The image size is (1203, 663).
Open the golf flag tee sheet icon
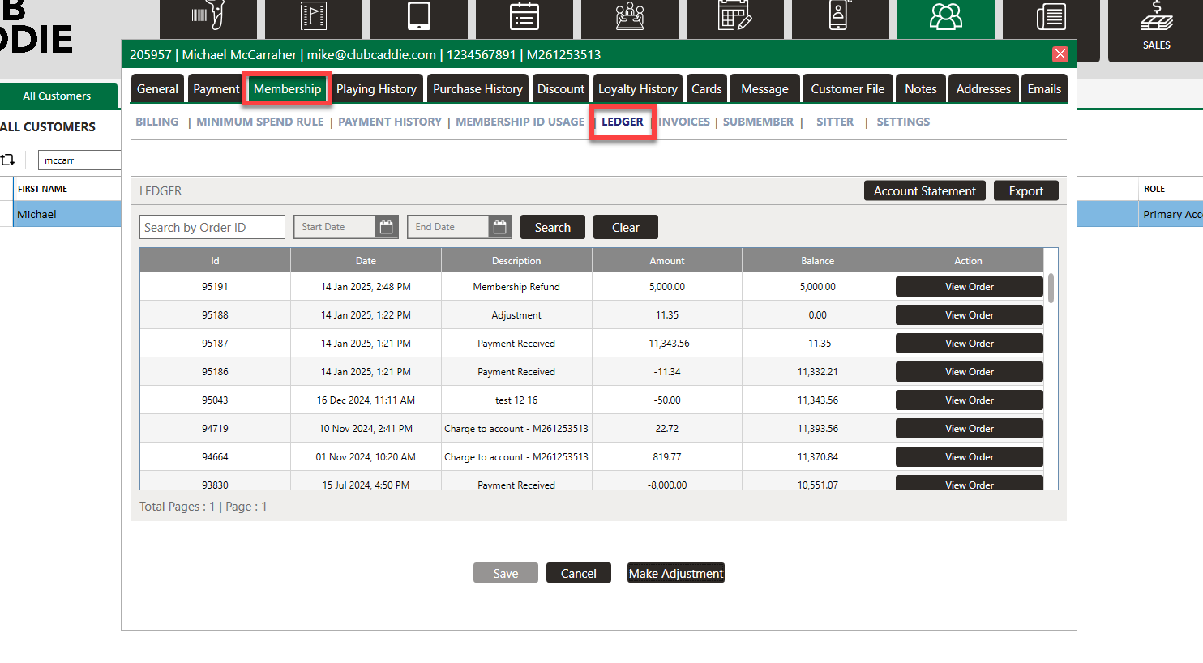(x=314, y=16)
